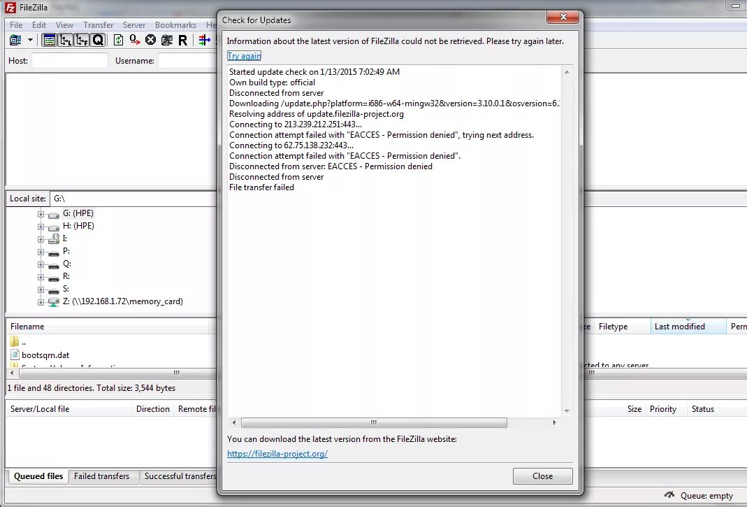Select the bootsqm.dat file name
Image resolution: width=747 pixels, height=507 pixels.
click(45, 355)
